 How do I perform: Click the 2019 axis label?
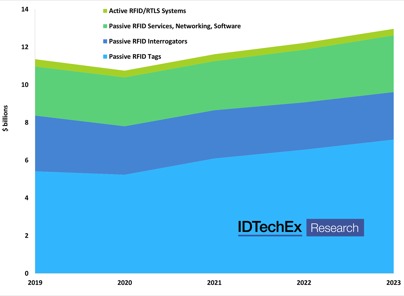pos(35,283)
